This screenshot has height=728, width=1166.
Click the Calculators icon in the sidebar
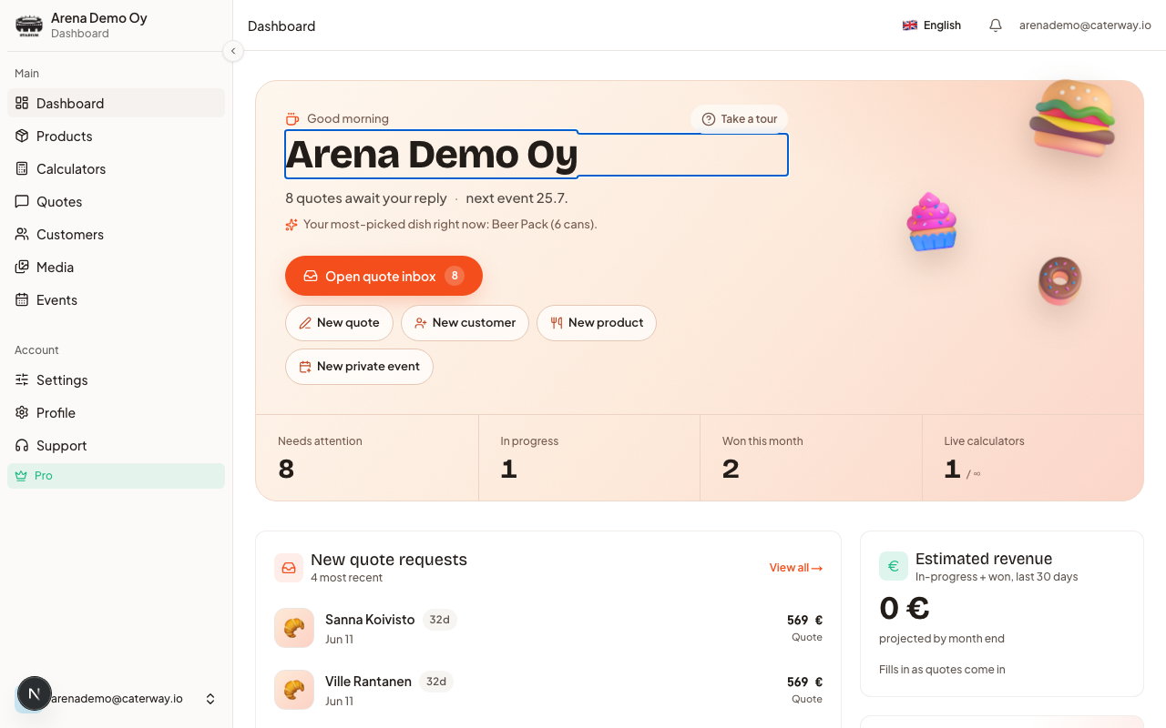(22, 168)
